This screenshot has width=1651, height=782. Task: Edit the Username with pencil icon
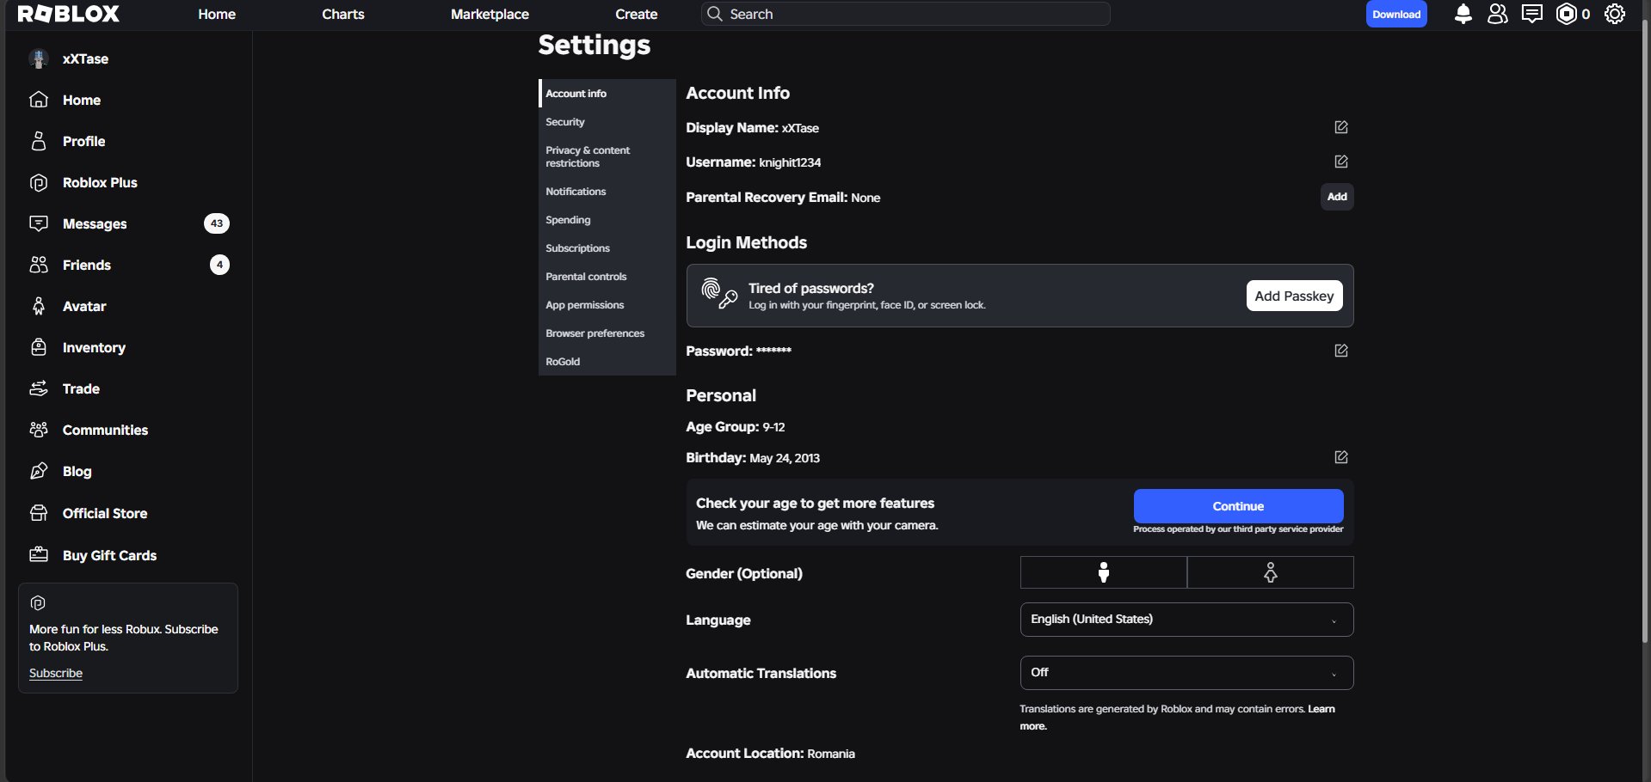point(1340,162)
